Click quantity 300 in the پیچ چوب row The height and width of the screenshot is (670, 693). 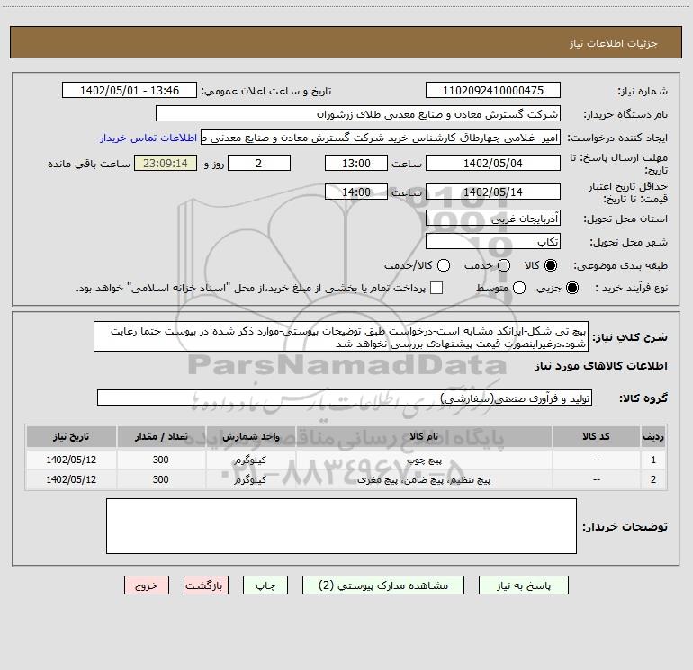(161, 460)
